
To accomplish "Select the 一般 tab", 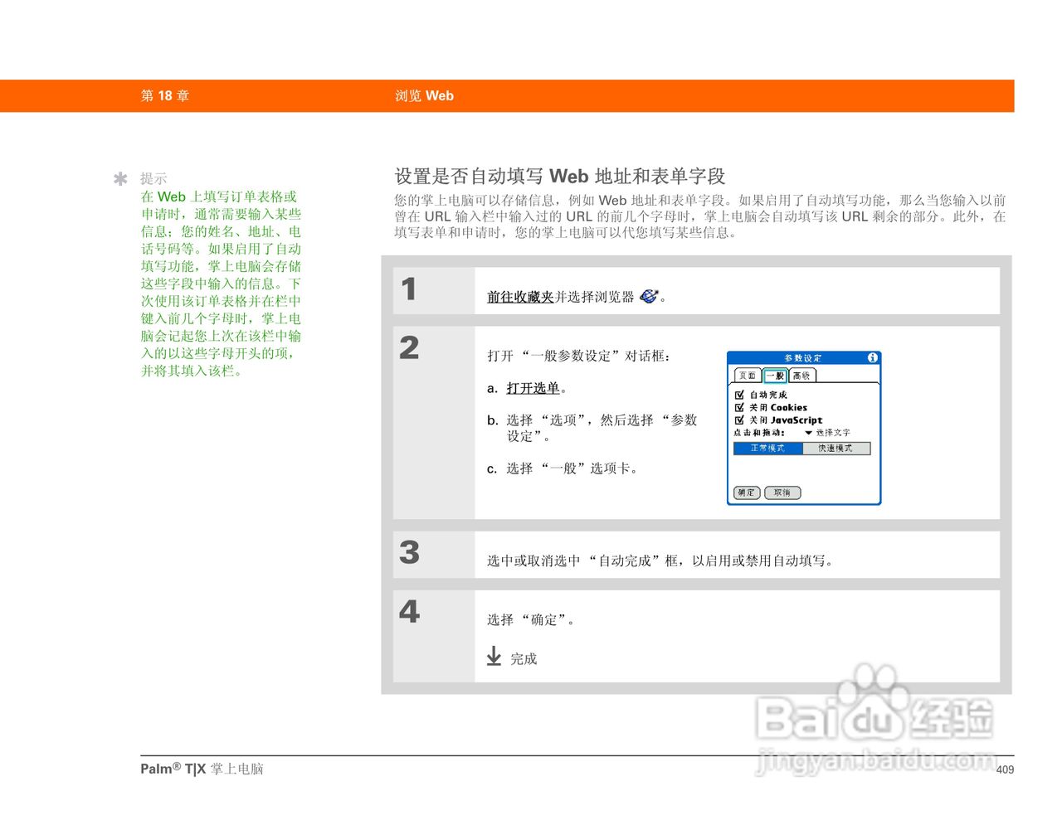I will tap(775, 376).
